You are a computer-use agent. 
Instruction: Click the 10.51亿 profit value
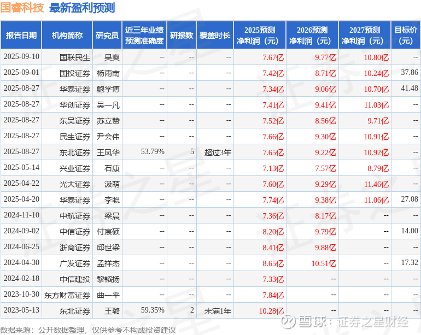[324, 263]
